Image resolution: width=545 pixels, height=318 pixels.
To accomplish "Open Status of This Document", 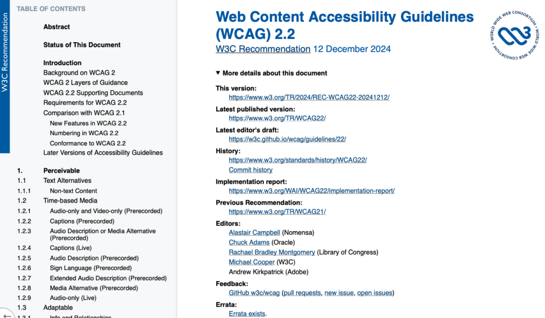I will click(81, 45).
